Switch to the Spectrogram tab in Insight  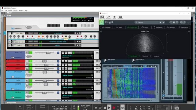coord(183,27)
